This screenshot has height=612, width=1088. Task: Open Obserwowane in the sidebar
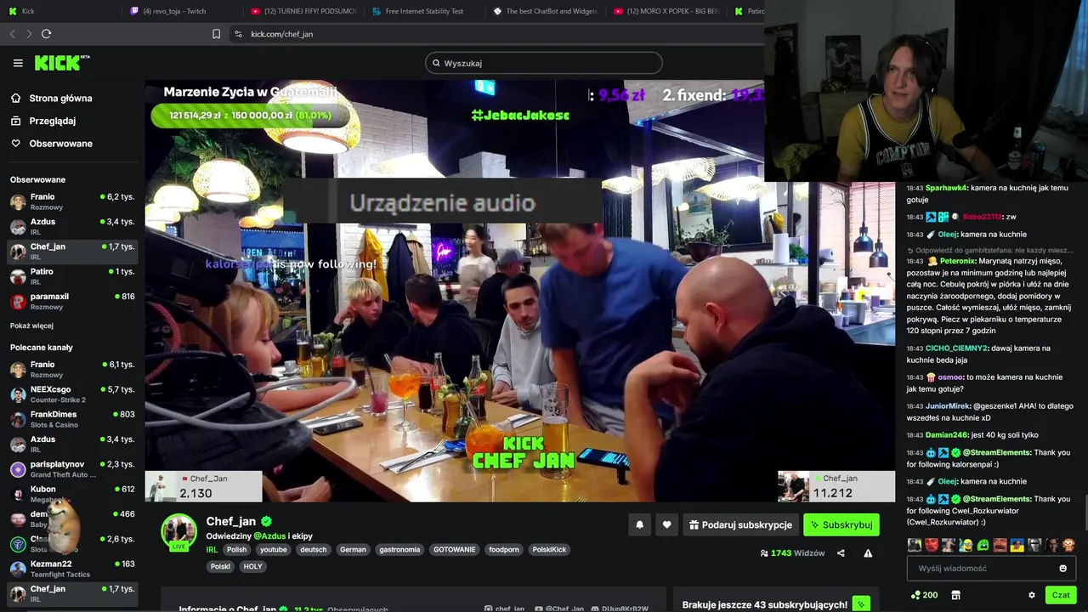[x=60, y=144]
